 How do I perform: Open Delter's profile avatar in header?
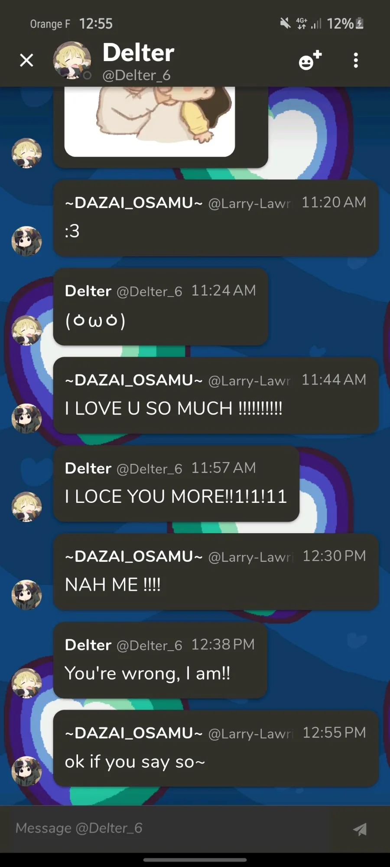72,60
